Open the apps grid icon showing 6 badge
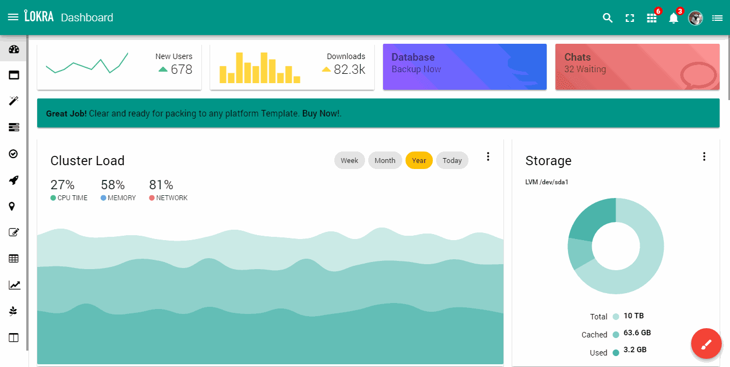 point(651,18)
